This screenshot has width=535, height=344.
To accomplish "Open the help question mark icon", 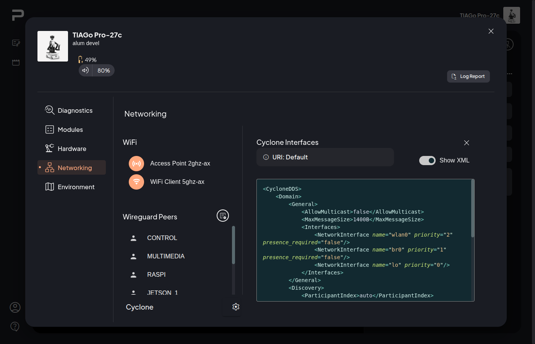I will (x=15, y=326).
